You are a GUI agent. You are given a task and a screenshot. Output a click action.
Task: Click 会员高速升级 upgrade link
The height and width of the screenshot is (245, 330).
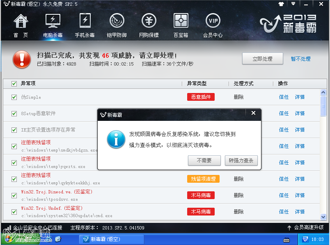[x=309, y=227]
